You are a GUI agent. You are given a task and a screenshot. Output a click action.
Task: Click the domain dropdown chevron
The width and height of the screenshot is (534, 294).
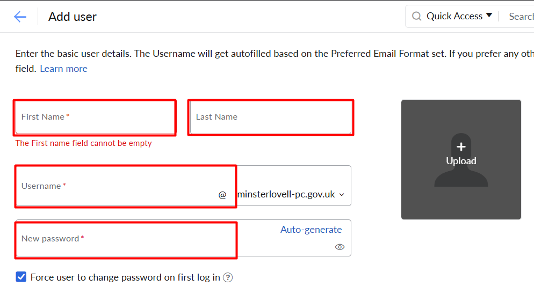click(342, 195)
